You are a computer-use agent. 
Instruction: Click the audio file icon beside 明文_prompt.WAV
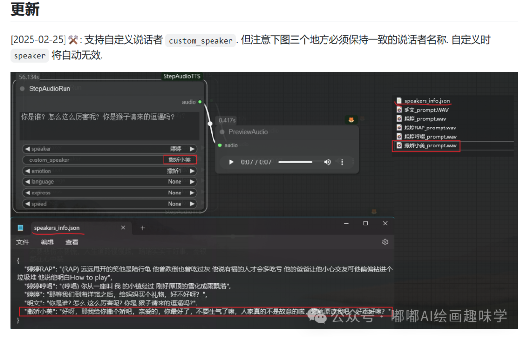pyautogui.click(x=399, y=110)
